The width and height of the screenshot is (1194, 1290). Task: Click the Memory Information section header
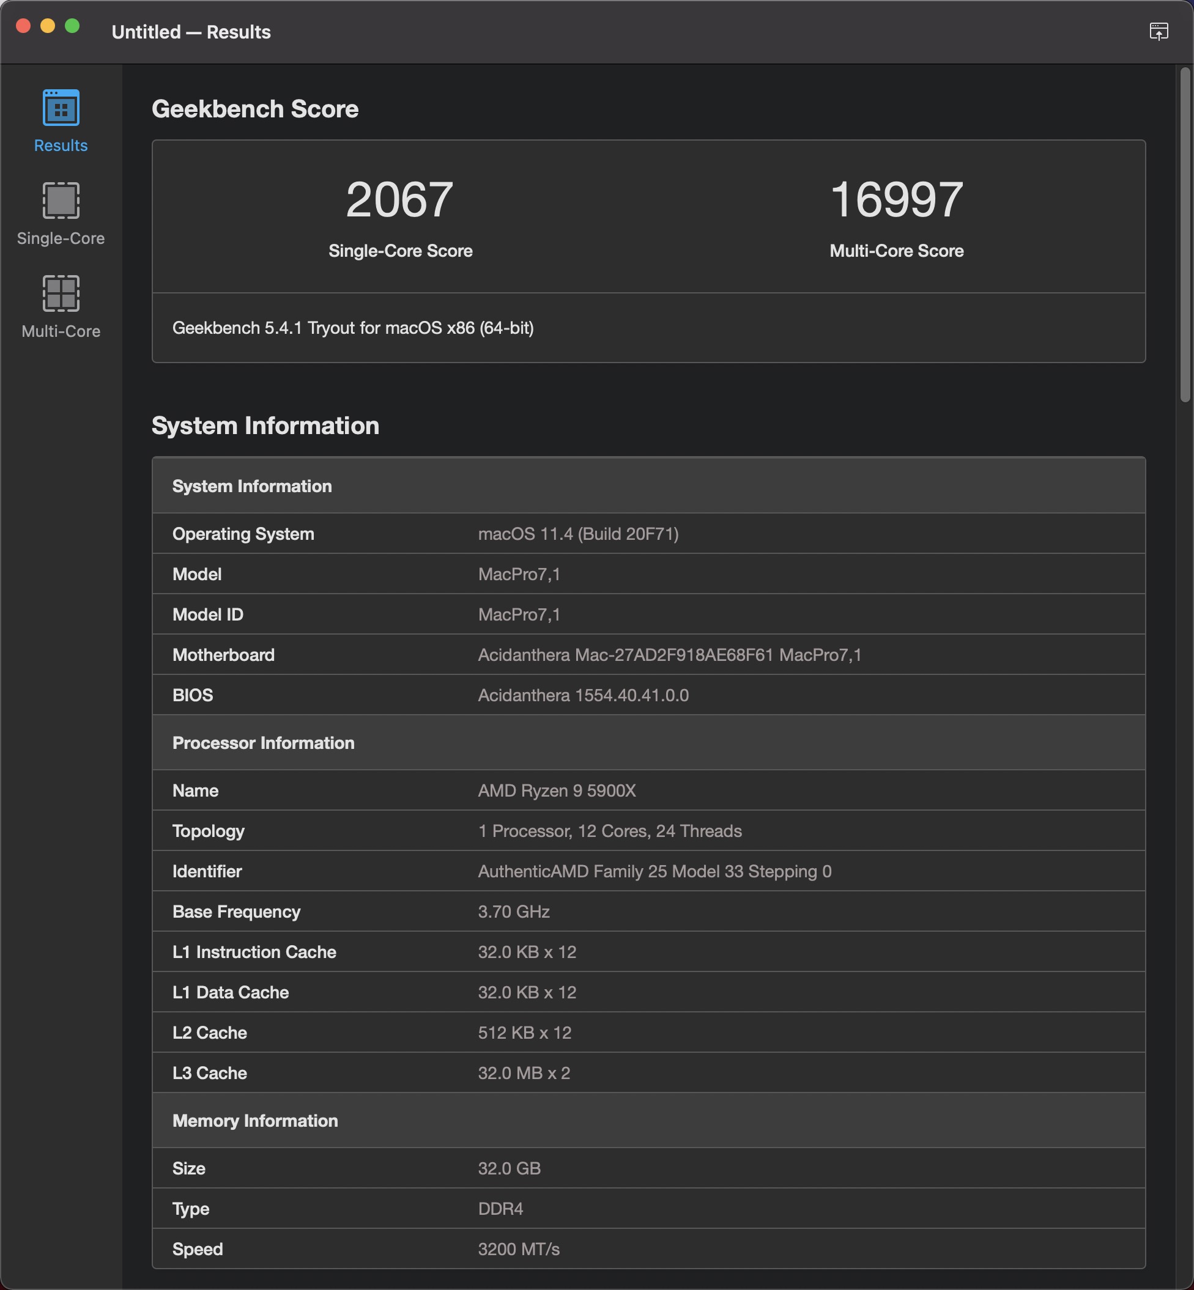[x=254, y=1120]
